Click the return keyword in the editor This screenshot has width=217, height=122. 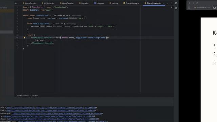click(x=30, y=35)
